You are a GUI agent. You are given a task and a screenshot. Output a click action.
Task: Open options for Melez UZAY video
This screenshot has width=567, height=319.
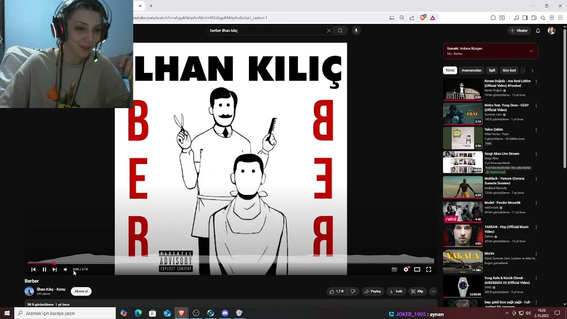pos(536,105)
